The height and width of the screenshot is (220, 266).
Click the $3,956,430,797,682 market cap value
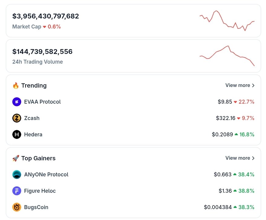[46, 16]
